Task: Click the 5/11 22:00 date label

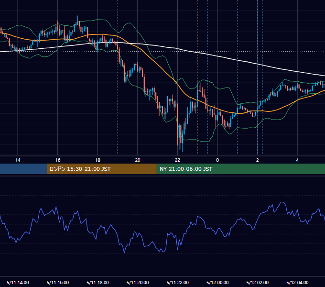Action: pyautogui.click(x=178, y=282)
